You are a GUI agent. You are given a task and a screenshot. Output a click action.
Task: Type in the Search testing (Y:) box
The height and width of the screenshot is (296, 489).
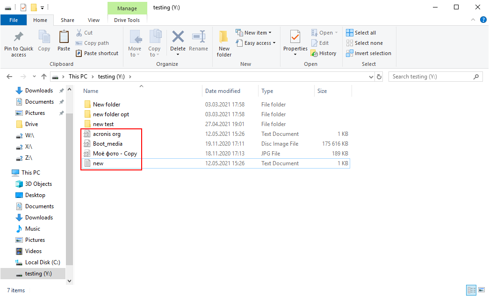tap(431, 77)
